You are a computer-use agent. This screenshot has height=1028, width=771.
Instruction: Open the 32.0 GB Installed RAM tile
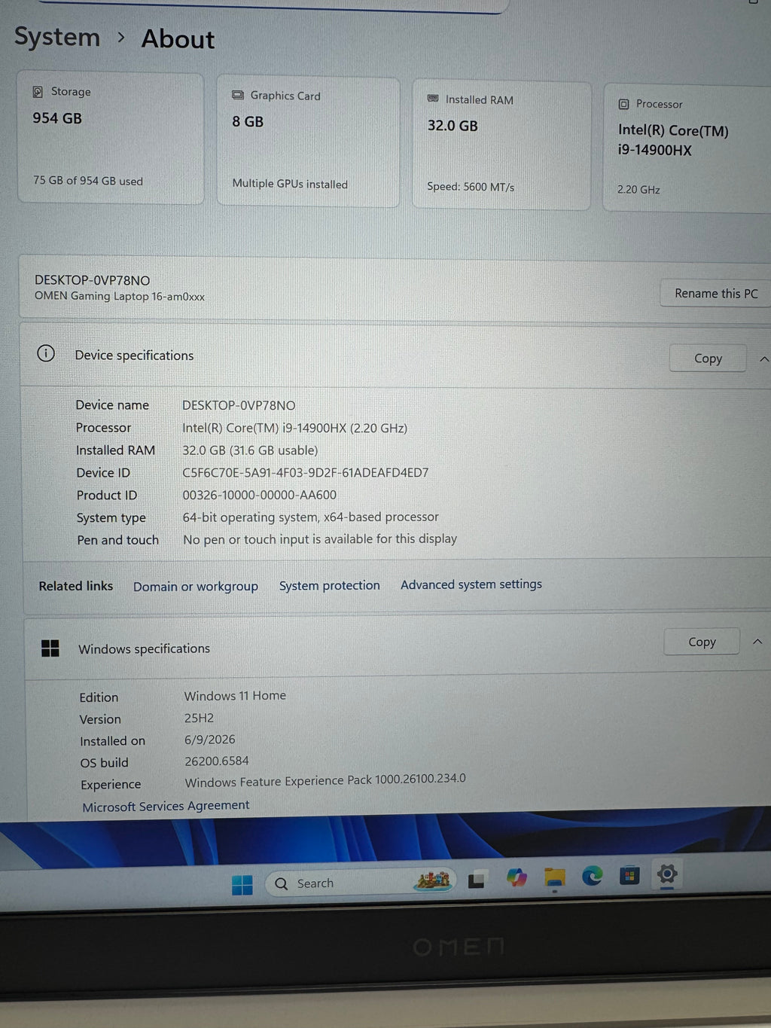tap(501, 145)
